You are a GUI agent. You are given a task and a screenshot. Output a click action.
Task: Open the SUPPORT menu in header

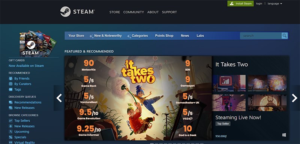[169, 12]
